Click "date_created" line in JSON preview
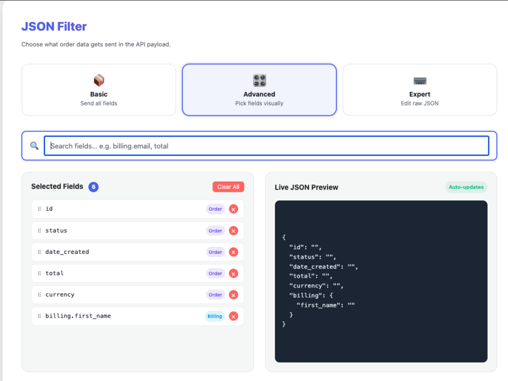The height and width of the screenshot is (381, 508). pos(323,267)
